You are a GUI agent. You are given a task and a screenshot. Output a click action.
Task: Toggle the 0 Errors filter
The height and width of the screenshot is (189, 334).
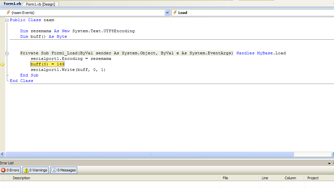click(x=10, y=170)
